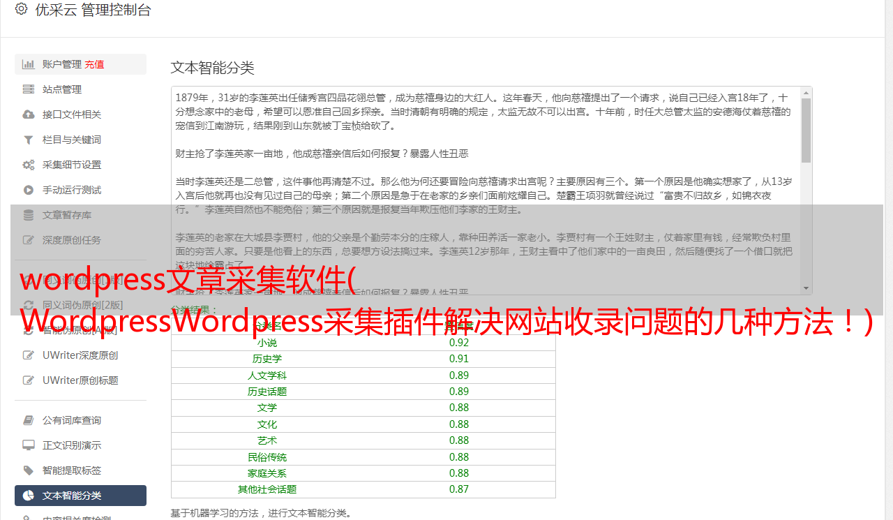
Task: Click the text area scrollbar down arrow
Action: 806,288
